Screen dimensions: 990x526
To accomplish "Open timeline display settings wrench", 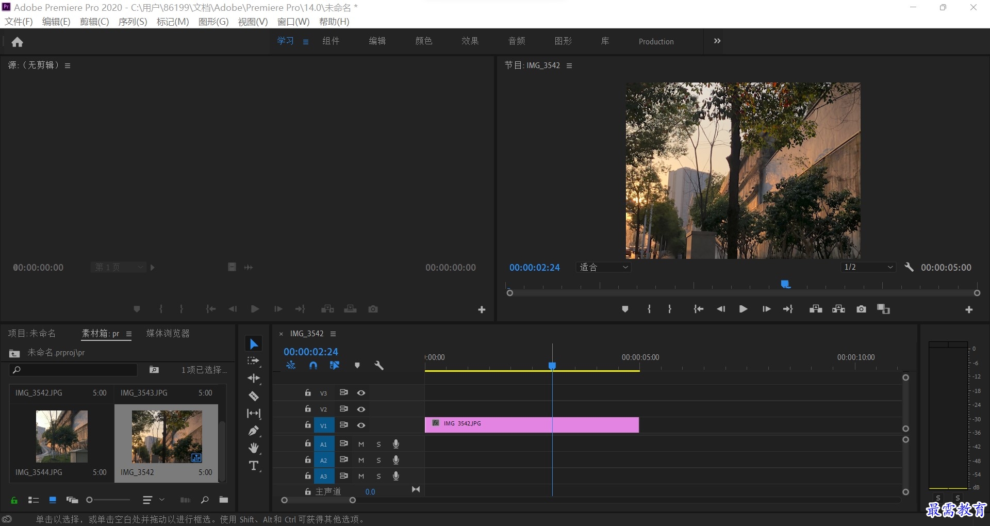I will coord(379,366).
